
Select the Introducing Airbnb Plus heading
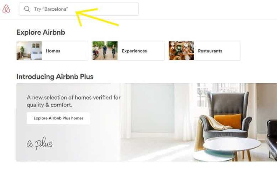coord(55,77)
